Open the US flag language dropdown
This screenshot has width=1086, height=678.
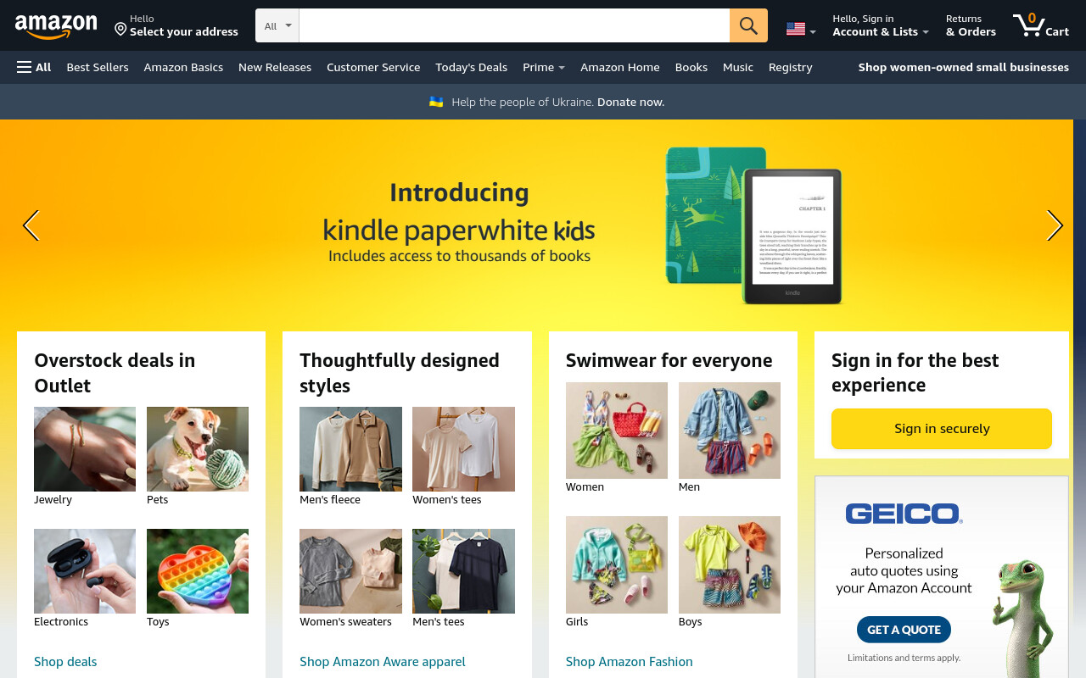coord(801,29)
